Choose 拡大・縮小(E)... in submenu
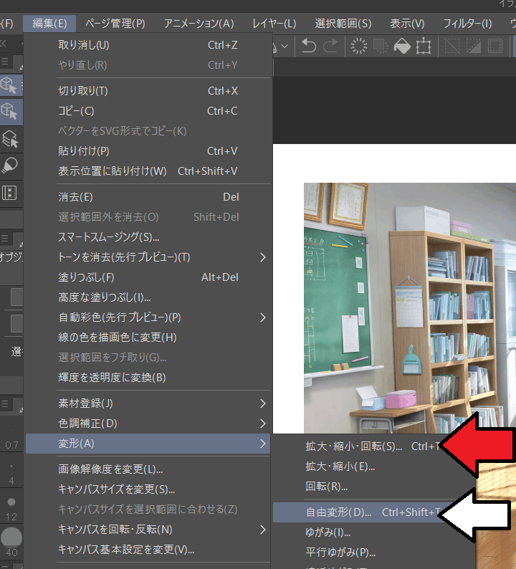516x569 pixels. [374, 467]
